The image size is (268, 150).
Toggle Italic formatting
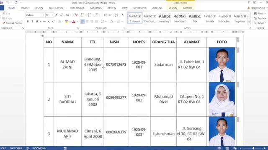click(x=32, y=22)
